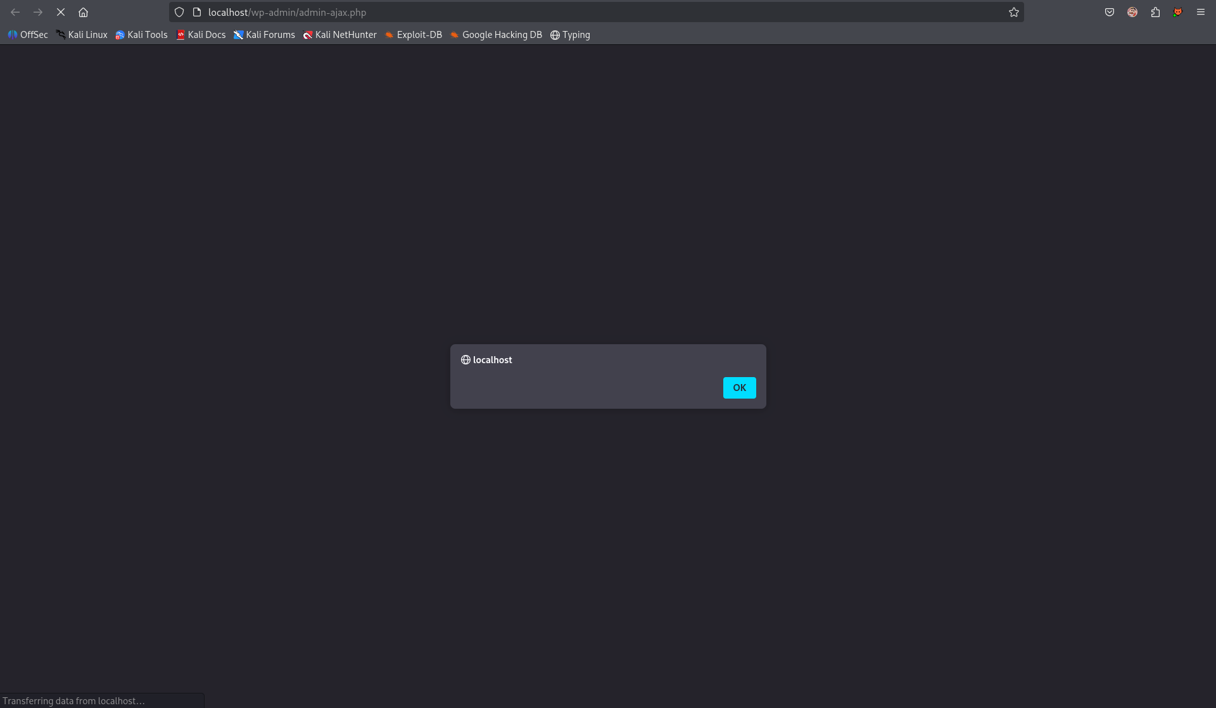Open the Kali Linux bookmark
The width and height of the screenshot is (1216, 708).
pos(82,35)
